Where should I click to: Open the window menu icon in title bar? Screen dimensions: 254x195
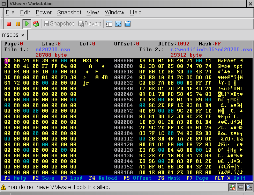click(4, 3)
